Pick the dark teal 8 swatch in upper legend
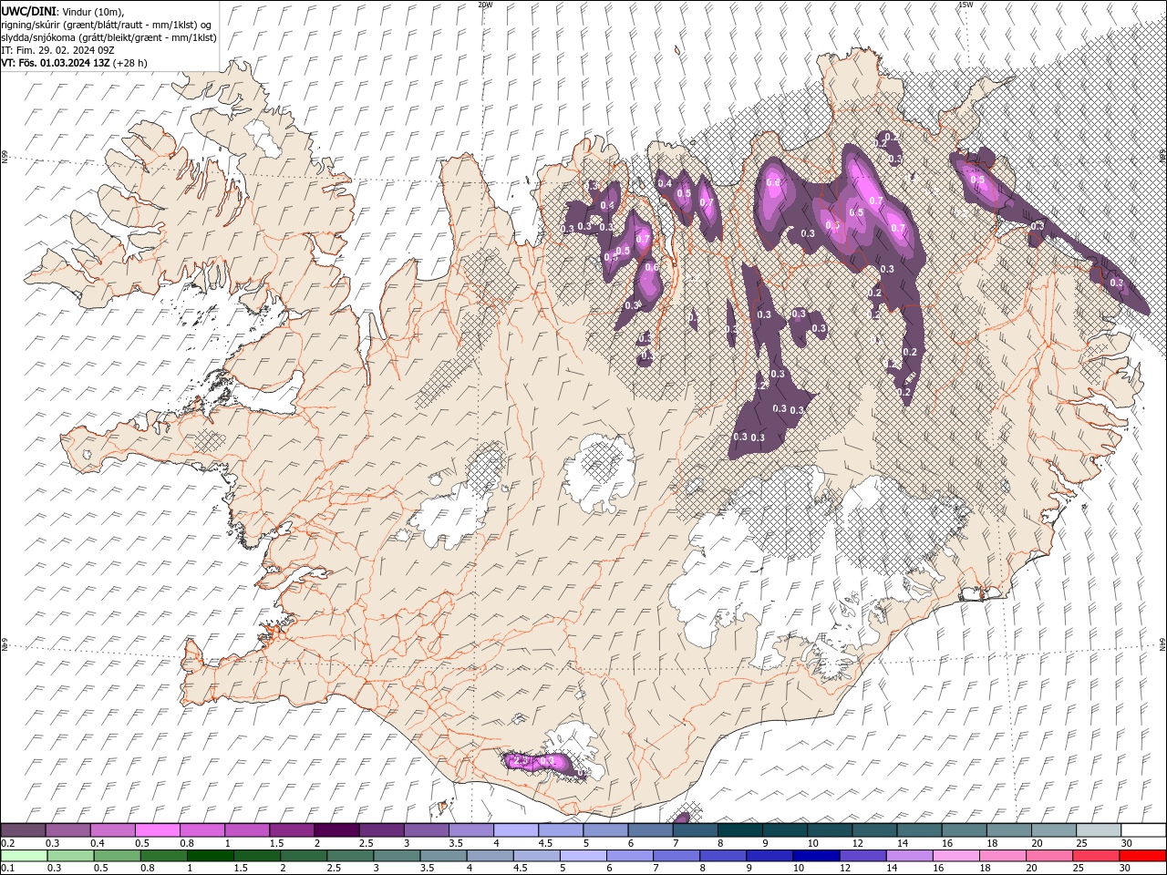This screenshot has height=875, width=1167. 739,830
